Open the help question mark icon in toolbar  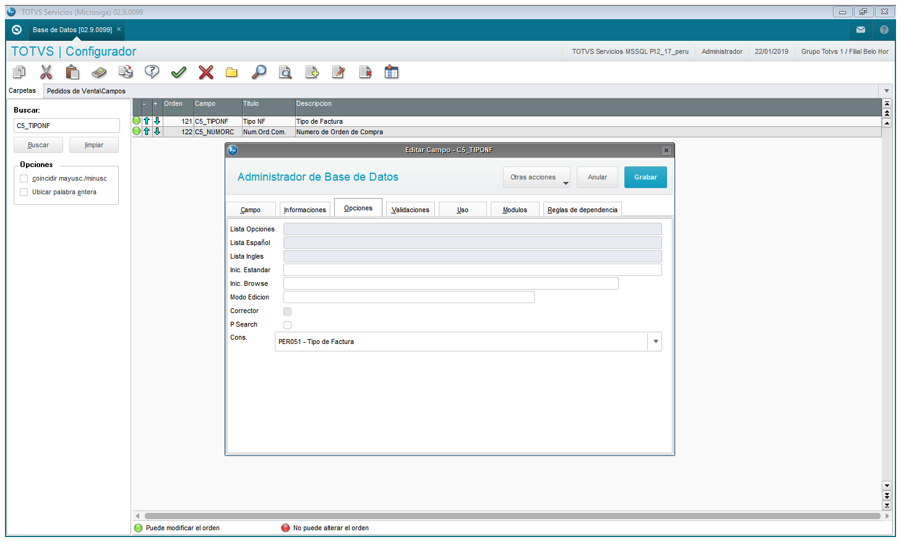pyautogui.click(x=152, y=72)
